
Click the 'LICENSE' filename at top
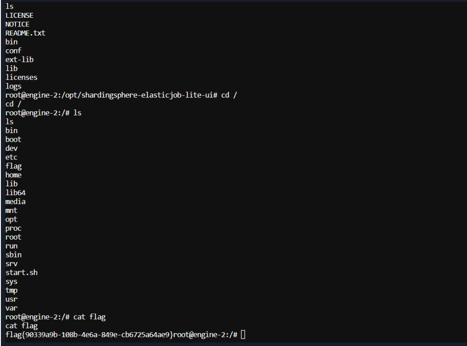pyautogui.click(x=19, y=15)
